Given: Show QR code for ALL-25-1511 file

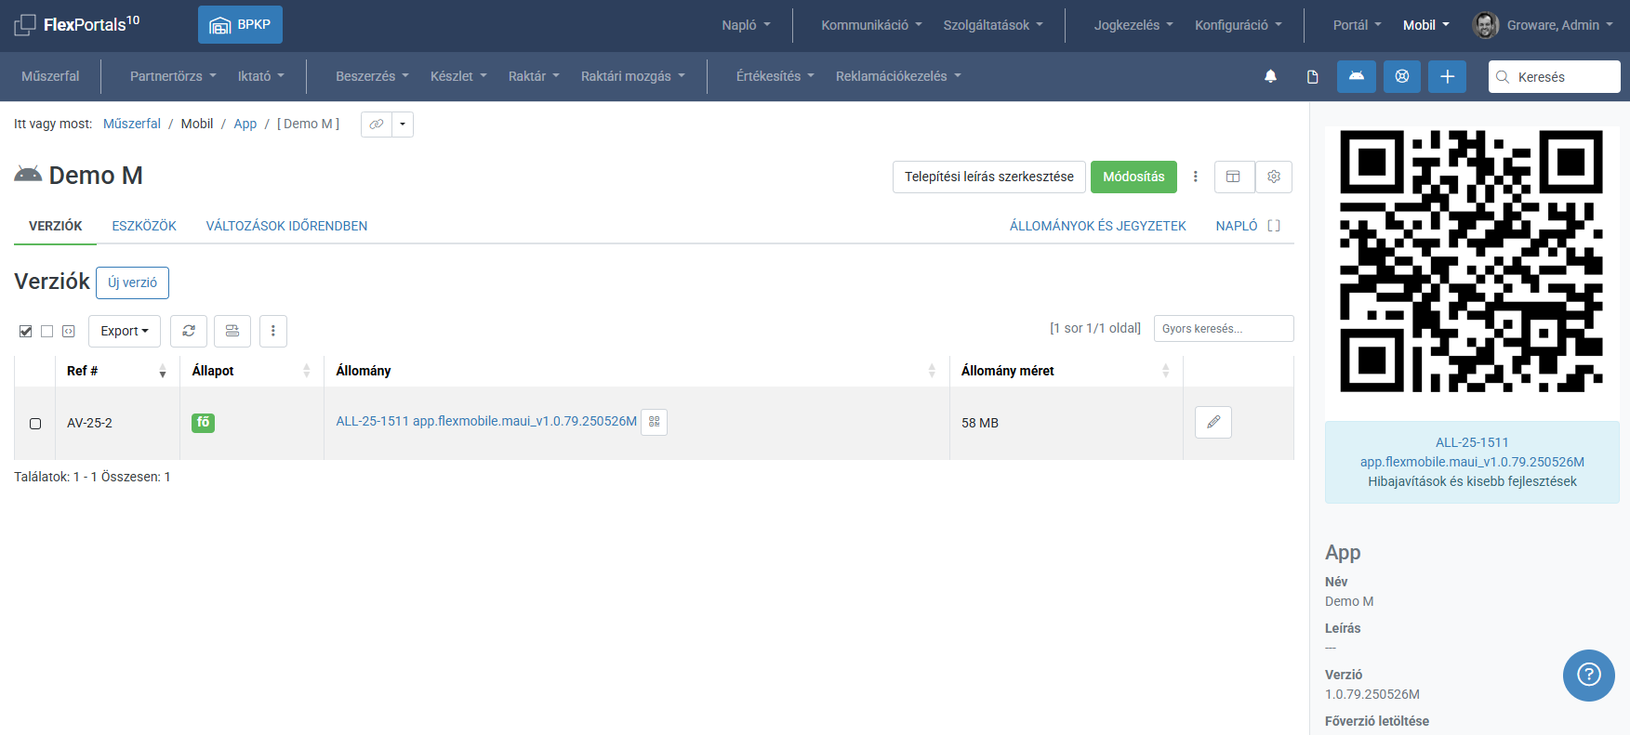Looking at the screenshot, I should [655, 422].
